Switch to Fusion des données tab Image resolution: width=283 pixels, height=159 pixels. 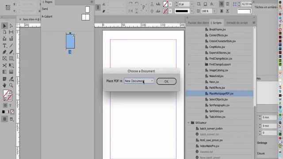(198, 23)
